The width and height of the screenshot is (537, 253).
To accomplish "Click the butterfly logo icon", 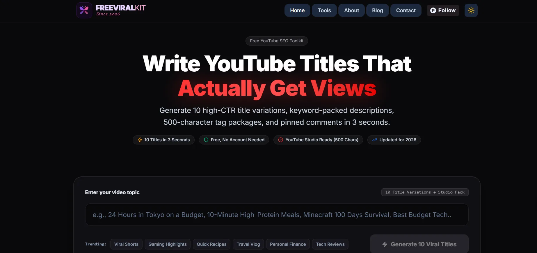I will coord(84,10).
